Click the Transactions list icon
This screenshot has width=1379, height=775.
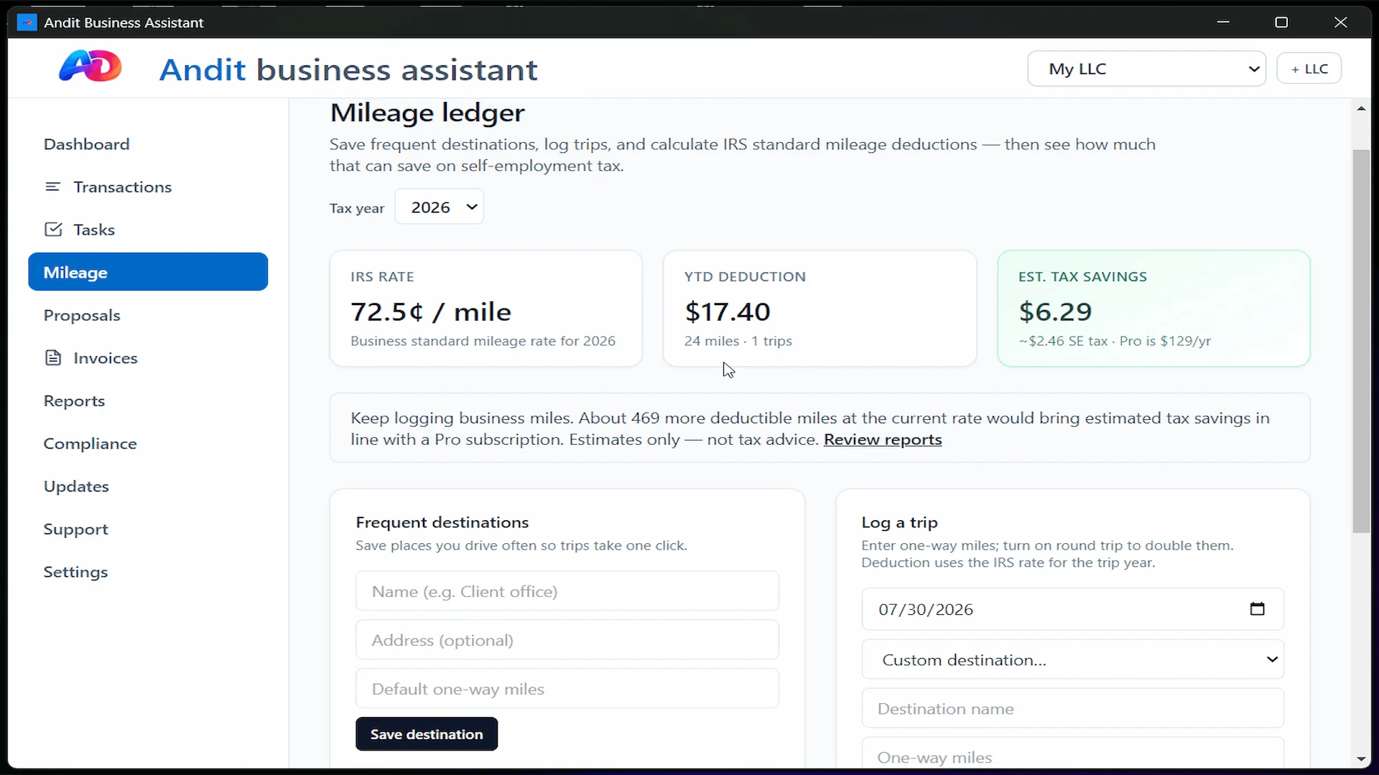pos(53,187)
